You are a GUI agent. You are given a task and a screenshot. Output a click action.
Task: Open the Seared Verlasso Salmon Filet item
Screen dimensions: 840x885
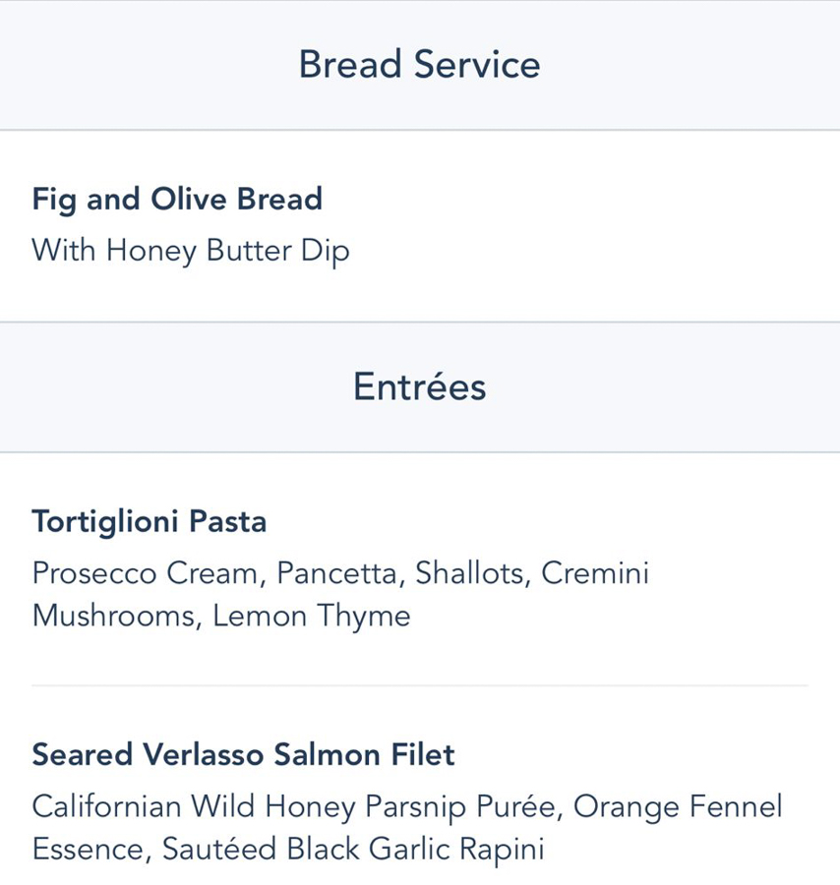(243, 755)
